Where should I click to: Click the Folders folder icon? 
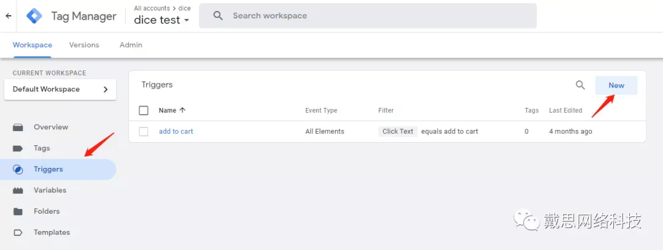(18, 211)
